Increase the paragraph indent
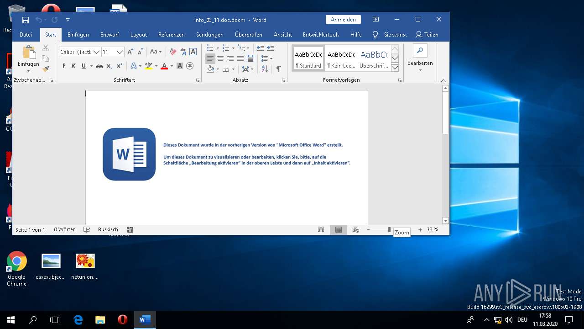The height and width of the screenshot is (329, 584). 271,48
